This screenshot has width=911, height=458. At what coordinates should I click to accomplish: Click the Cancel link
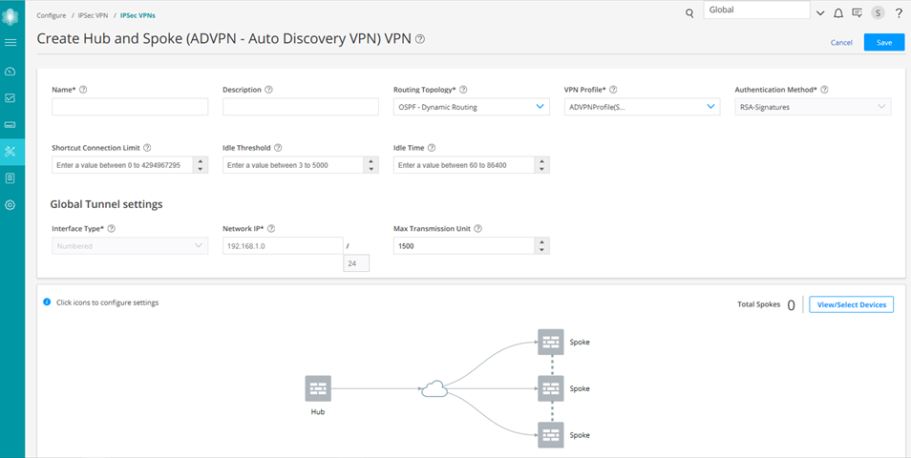841,43
